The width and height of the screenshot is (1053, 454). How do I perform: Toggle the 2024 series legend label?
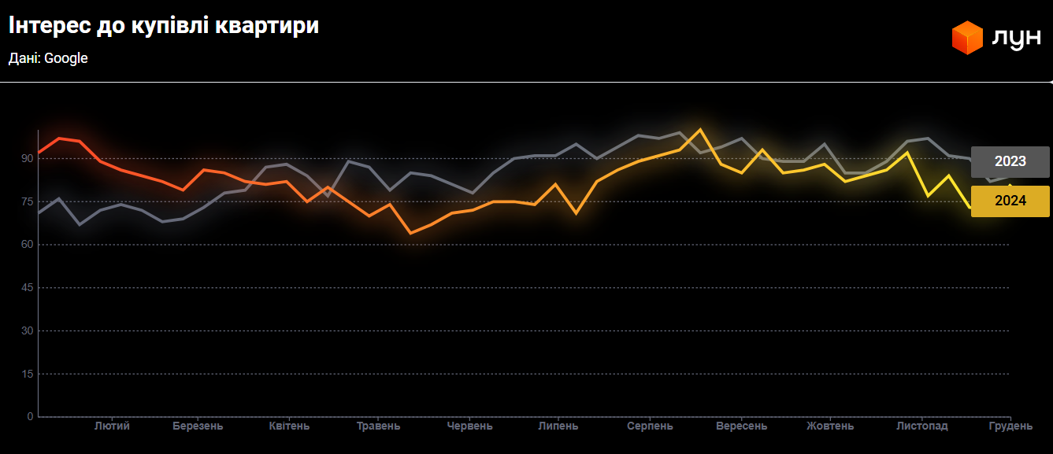click(x=1010, y=201)
